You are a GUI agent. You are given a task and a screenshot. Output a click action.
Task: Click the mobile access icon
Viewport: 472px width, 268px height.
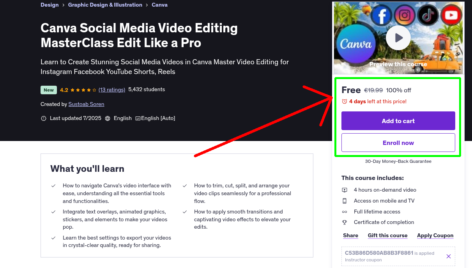point(345,201)
